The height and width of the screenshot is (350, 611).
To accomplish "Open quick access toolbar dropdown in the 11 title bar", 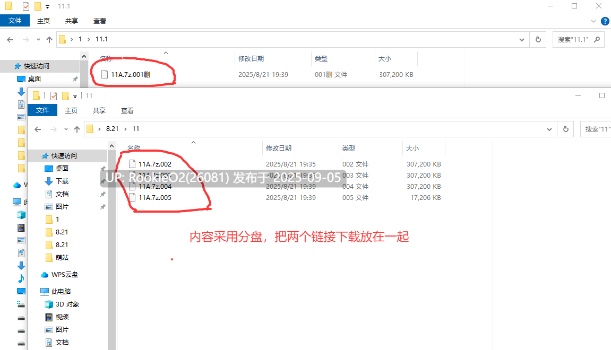I will [75, 96].
